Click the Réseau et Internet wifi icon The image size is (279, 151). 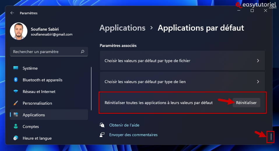(x=16, y=91)
